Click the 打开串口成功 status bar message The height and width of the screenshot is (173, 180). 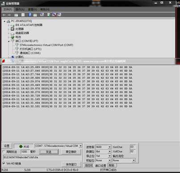point(108,170)
